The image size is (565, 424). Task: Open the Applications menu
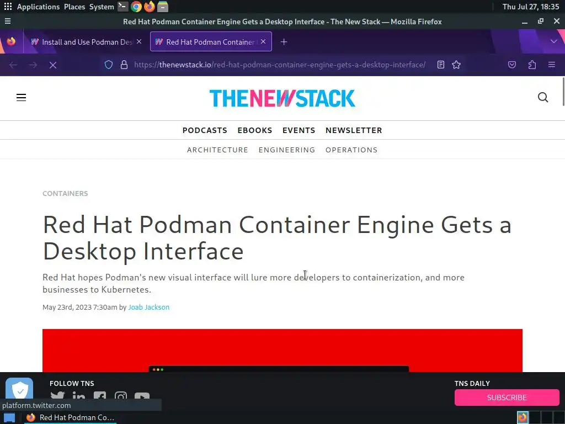pyautogui.click(x=38, y=7)
